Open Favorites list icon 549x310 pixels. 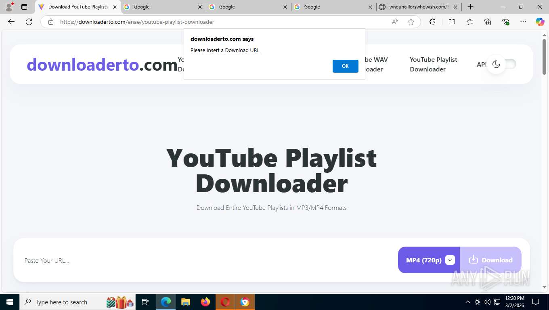click(470, 22)
